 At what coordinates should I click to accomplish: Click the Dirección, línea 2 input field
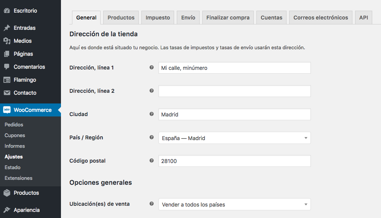coord(234,91)
